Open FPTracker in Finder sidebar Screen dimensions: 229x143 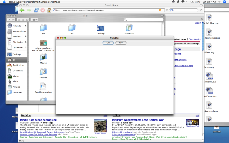[17, 92]
